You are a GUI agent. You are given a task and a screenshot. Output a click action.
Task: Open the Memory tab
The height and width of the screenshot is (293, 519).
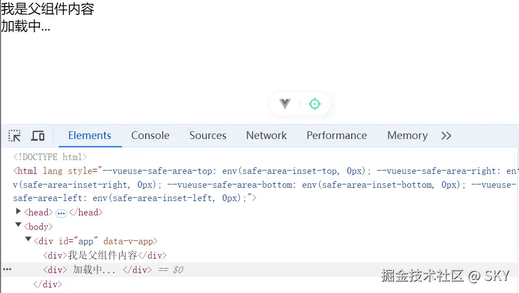[x=407, y=136]
